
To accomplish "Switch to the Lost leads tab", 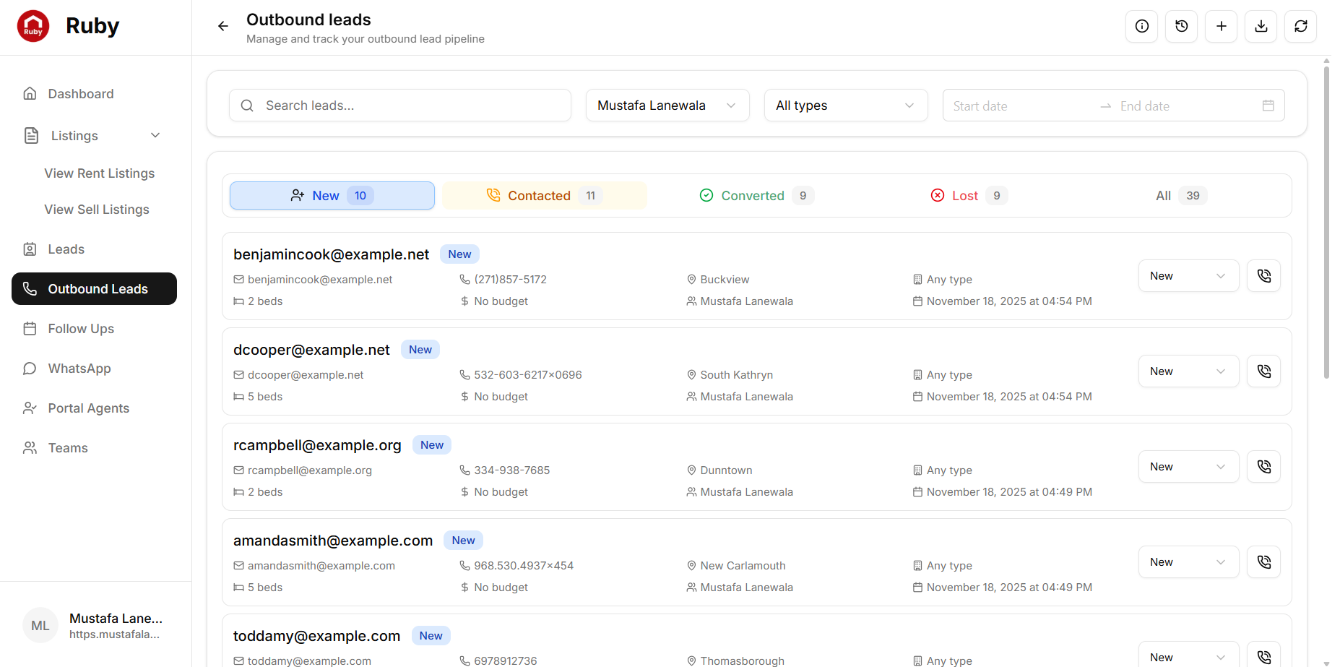I will point(967,195).
